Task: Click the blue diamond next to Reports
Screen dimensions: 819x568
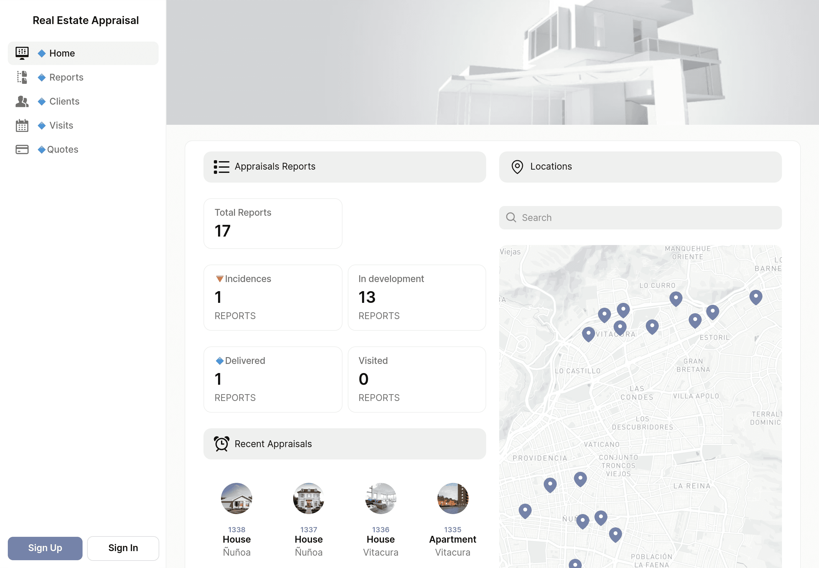Action: point(42,77)
